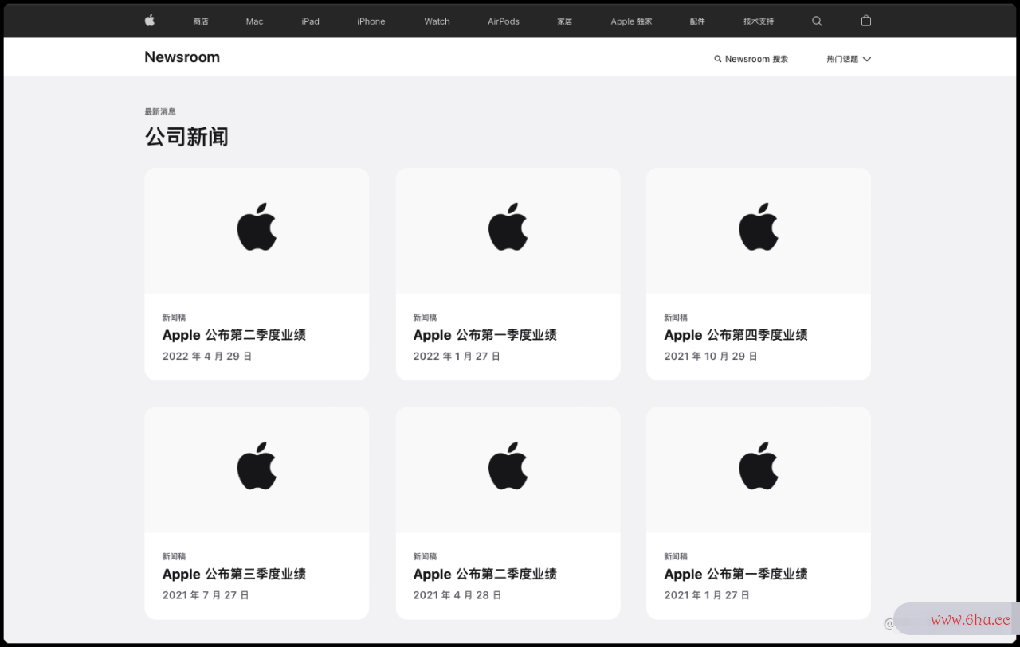Click 新闻稿 label in the 第四季度业绩 card

tap(676, 317)
